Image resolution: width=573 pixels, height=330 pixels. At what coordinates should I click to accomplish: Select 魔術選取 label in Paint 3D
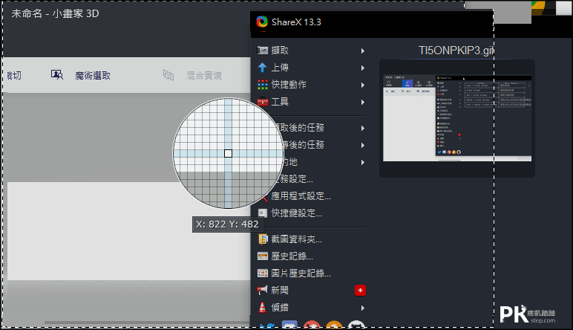click(x=93, y=76)
